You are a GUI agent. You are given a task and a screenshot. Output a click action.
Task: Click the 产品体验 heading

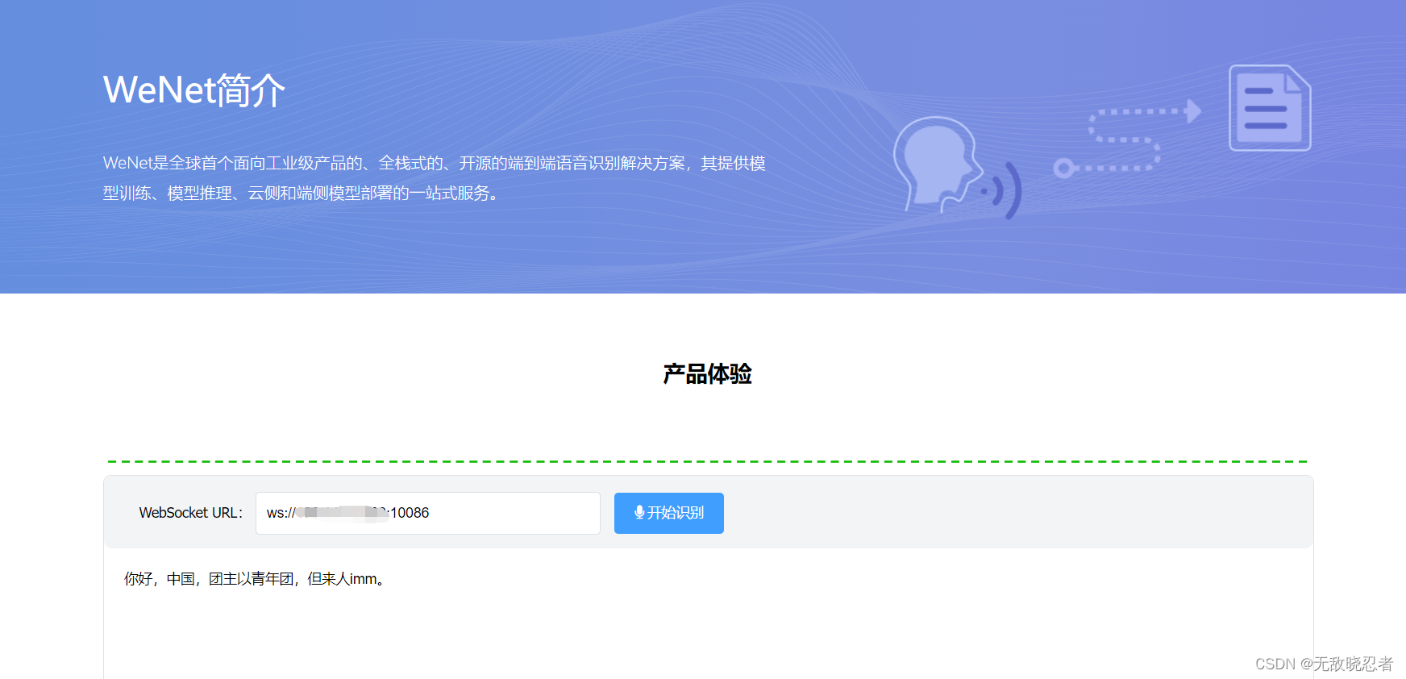(707, 374)
